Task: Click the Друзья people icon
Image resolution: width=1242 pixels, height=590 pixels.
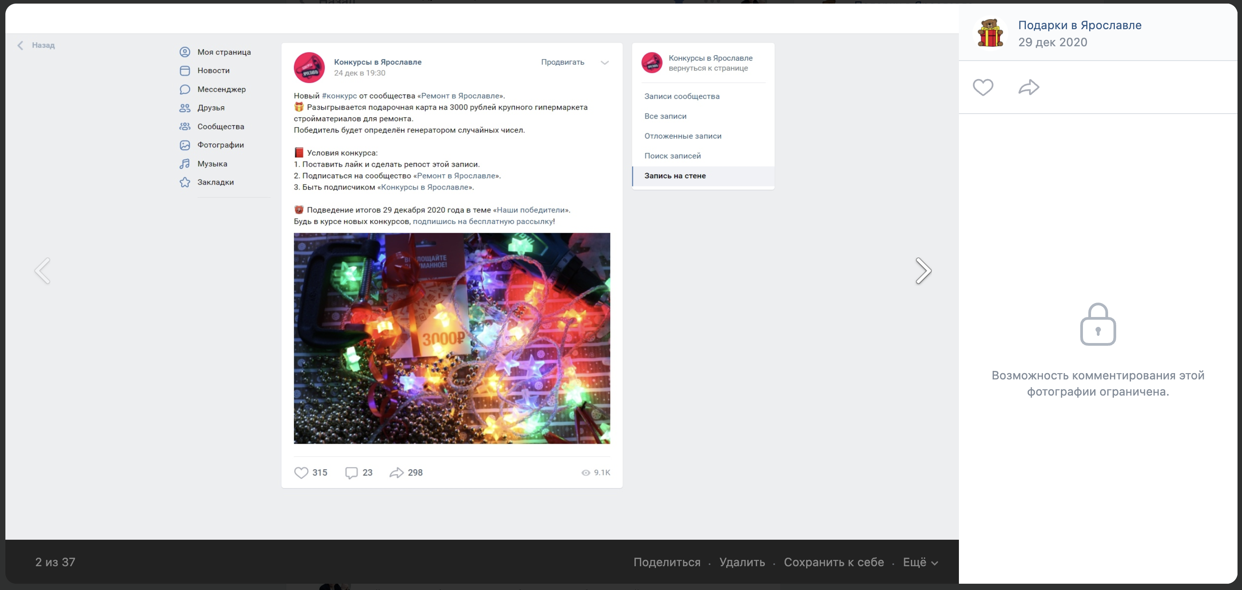Action: pos(185,108)
